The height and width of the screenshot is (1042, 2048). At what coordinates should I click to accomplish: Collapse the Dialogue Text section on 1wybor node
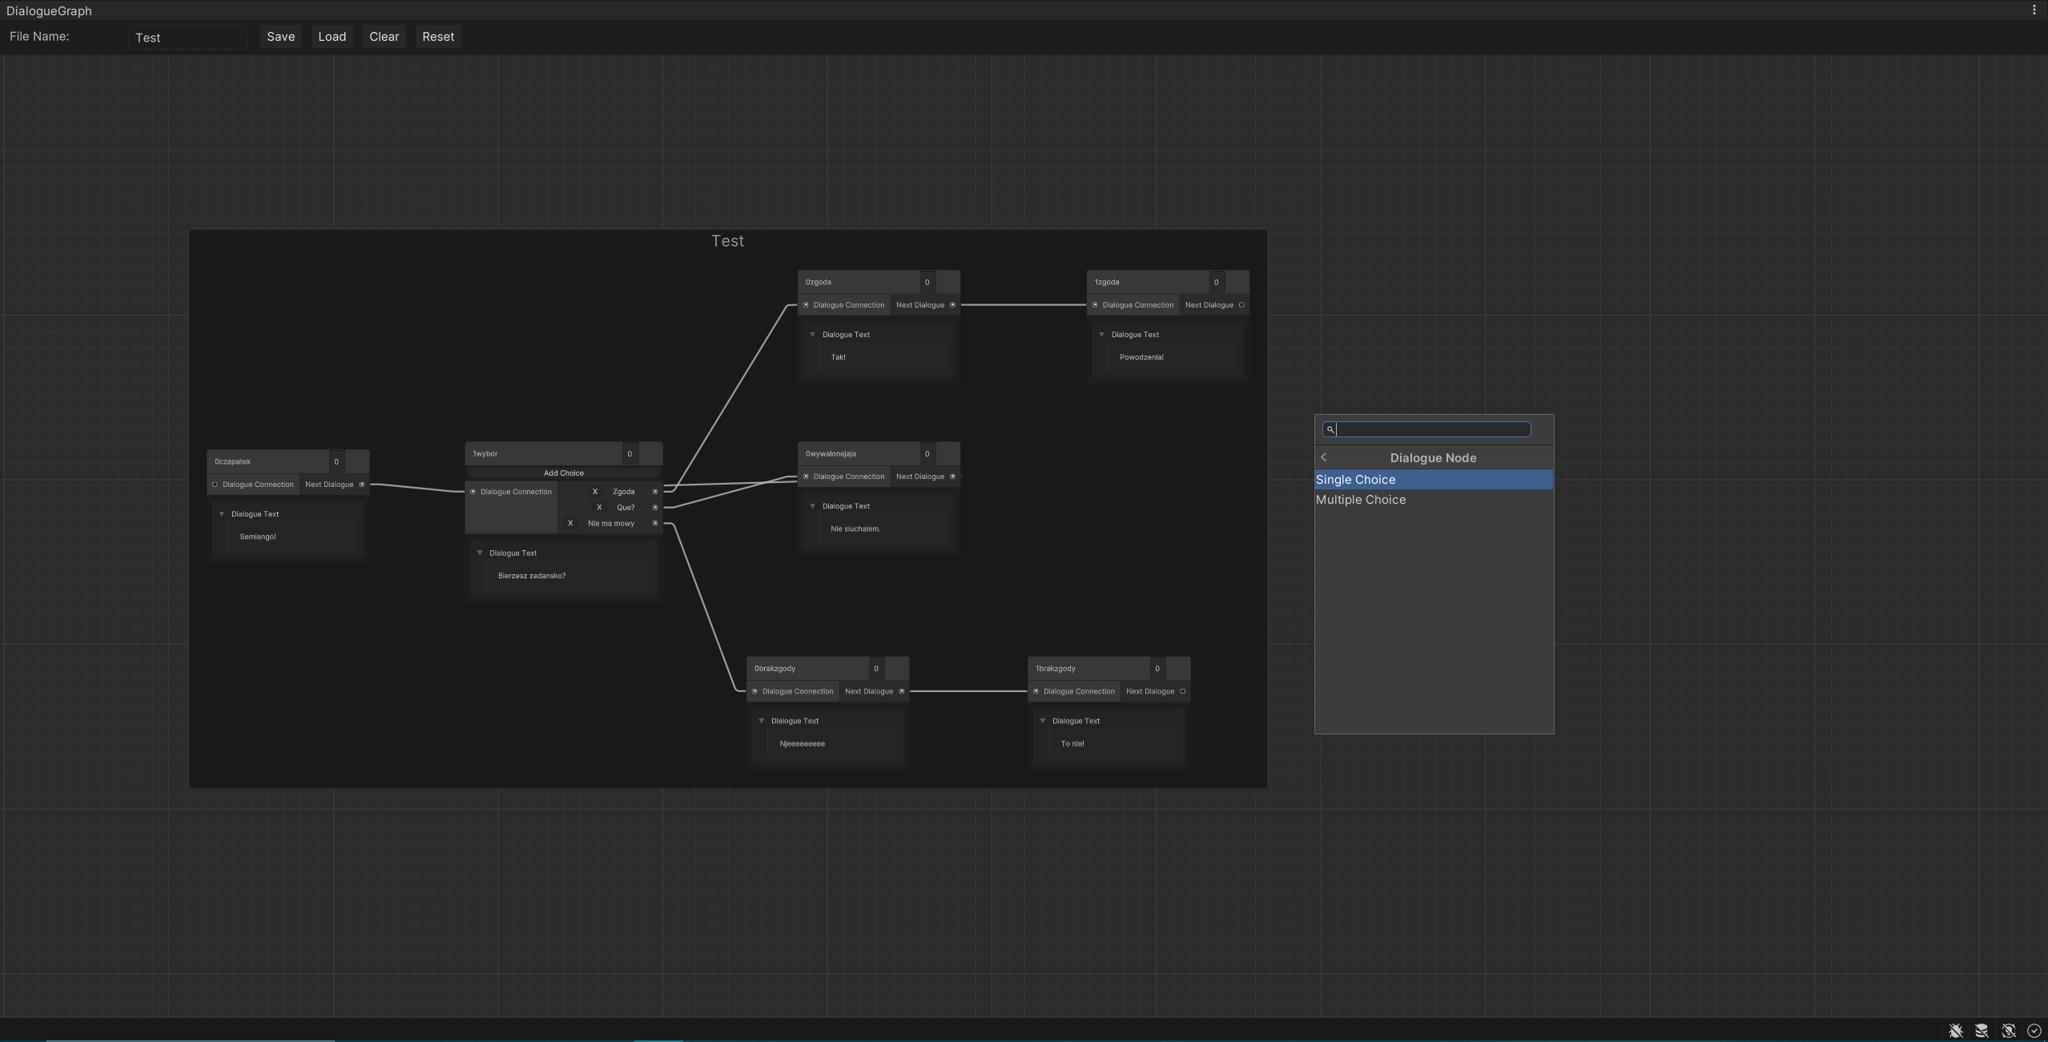click(479, 553)
